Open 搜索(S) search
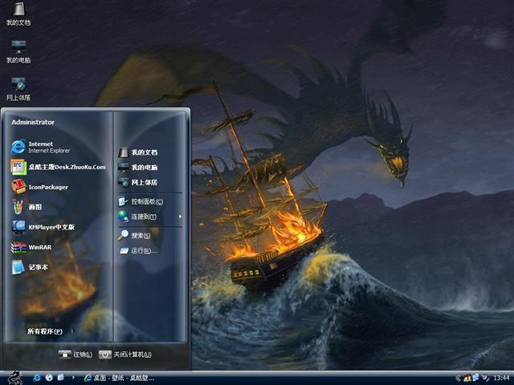This screenshot has width=514, height=385. (x=134, y=235)
